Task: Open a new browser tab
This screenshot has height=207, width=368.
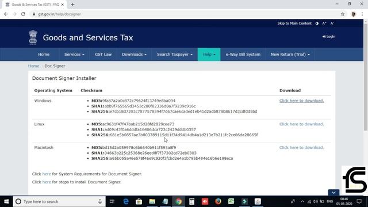Action: point(72,5)
